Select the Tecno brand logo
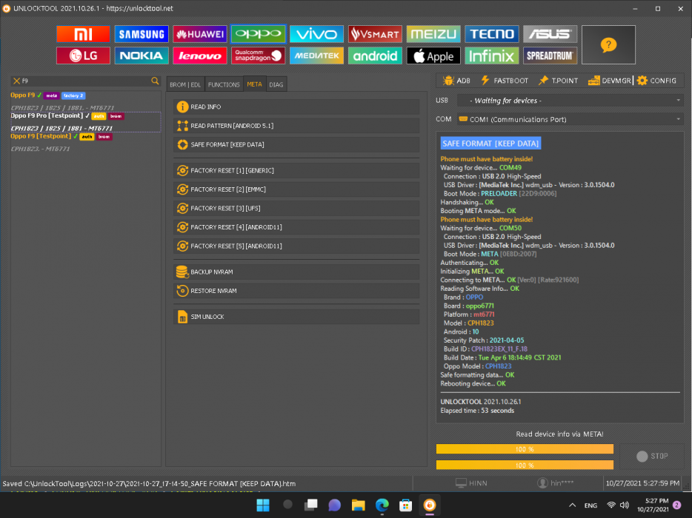This screenshot has width=692, height=518. coord(492,34)
